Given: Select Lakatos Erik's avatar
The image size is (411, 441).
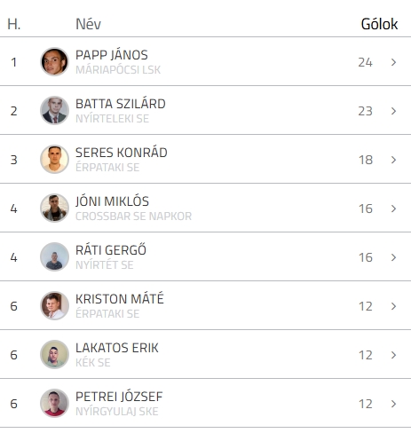Looking at the screenshot, I should click(x=54, y=354).
